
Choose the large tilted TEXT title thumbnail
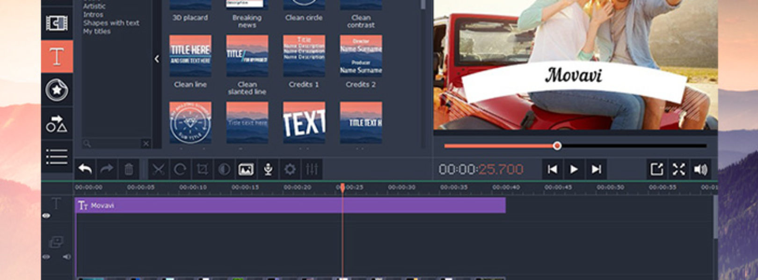[304, 123]
